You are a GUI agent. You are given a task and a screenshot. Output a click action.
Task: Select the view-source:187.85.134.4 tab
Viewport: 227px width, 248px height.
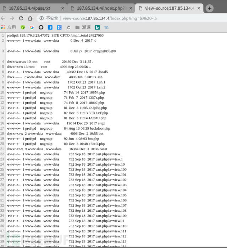click(169, 8)
